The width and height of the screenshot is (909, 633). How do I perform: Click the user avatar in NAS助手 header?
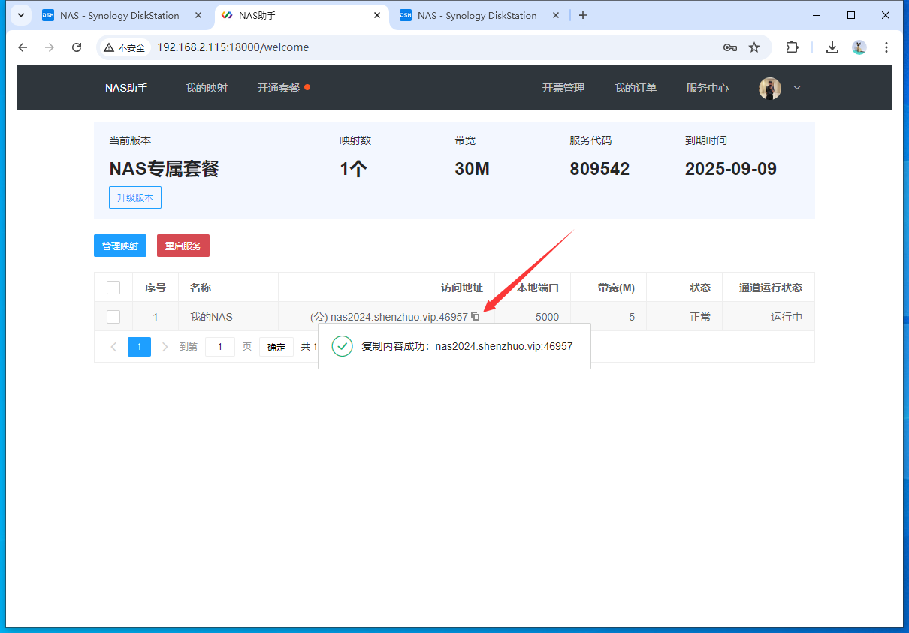(770, 88)
